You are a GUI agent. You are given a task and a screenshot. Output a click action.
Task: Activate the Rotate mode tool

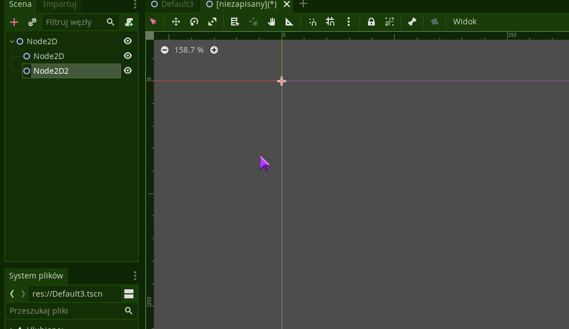[194, 22]
